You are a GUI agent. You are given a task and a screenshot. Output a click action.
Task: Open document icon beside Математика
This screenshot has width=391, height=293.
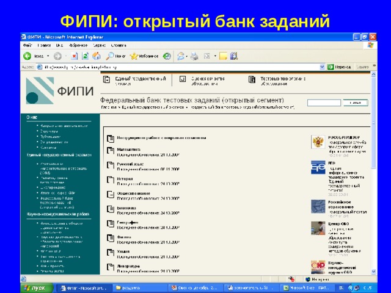[111, 151]
